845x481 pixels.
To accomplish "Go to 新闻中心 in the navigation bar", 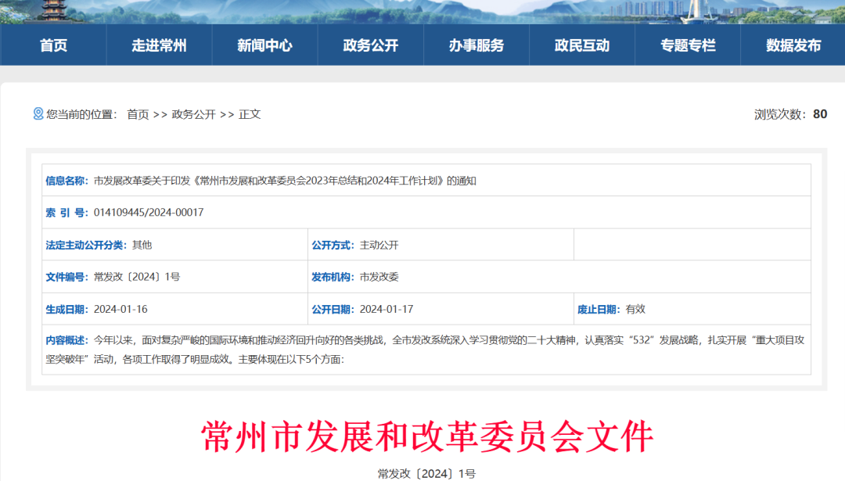I will click(x=264, y=45).
